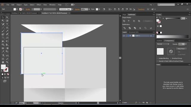Open the Effect menu
The height and width of the screenshot is (107, 191).
(x=39, y=5)
